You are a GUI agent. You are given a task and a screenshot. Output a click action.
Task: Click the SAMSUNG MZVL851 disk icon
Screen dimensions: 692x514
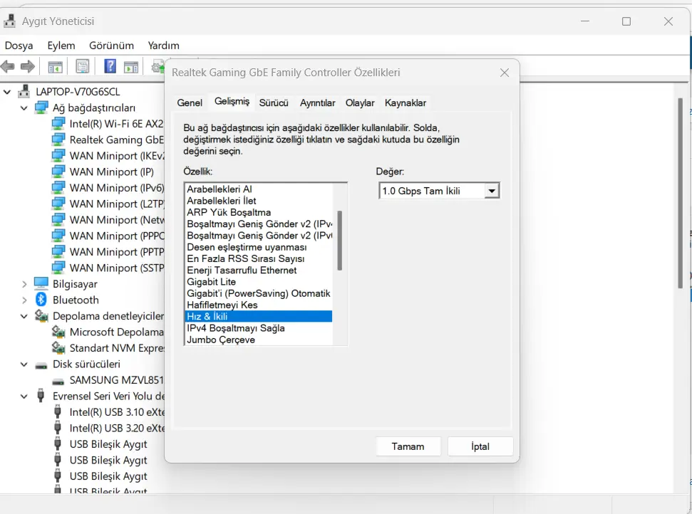(x=58, y=382)
